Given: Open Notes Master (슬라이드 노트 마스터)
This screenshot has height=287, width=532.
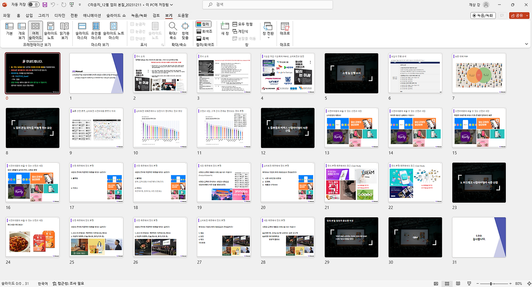Looking at the screenshot, I should (x=113, y=31).
